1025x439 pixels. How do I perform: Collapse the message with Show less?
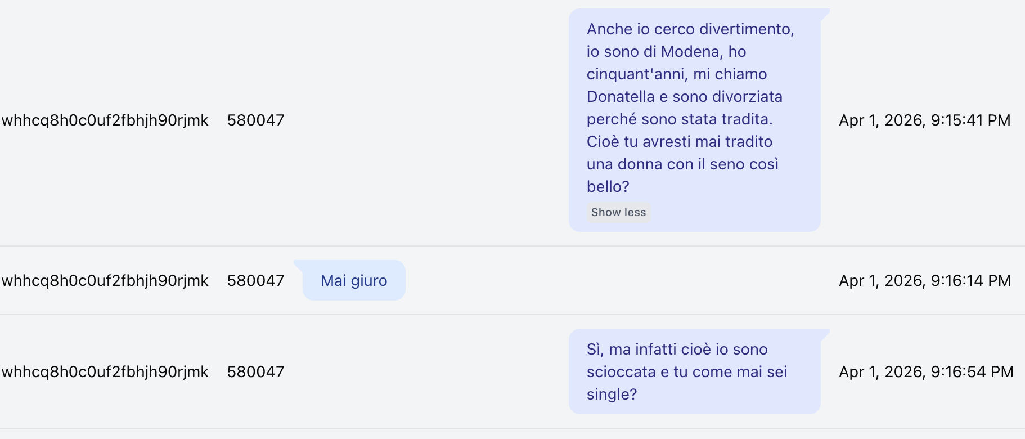(x=618, y=212)
